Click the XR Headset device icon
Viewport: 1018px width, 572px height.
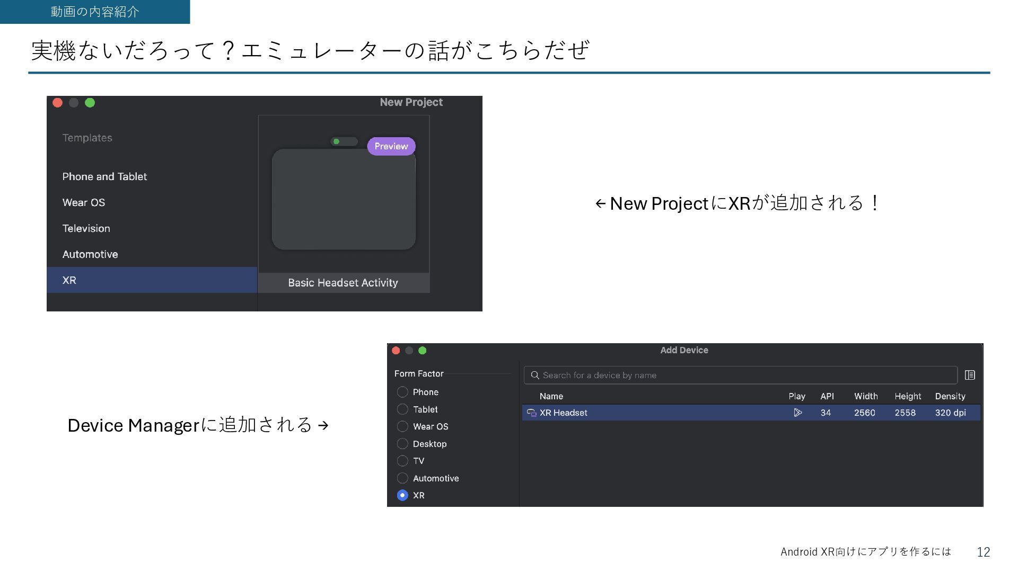531,413
